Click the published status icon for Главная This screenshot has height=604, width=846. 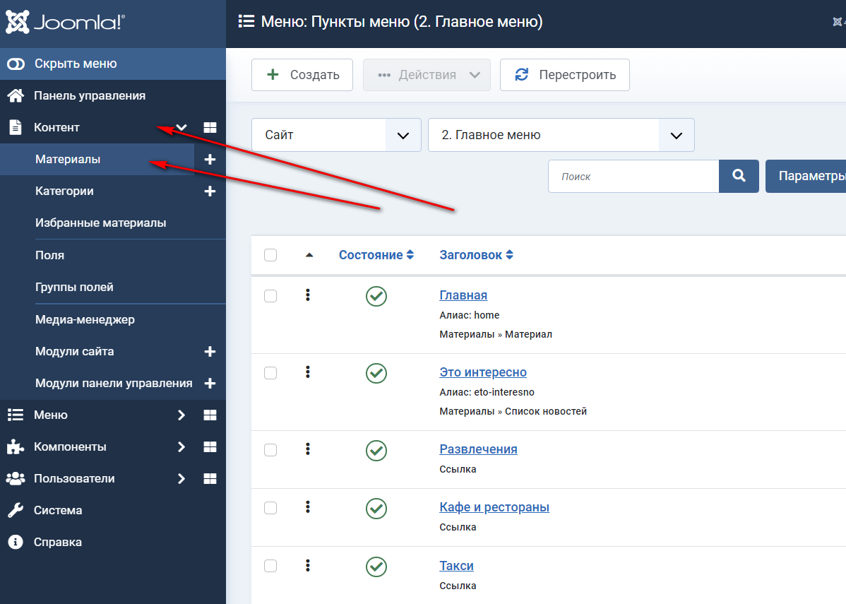click(376, 296)
